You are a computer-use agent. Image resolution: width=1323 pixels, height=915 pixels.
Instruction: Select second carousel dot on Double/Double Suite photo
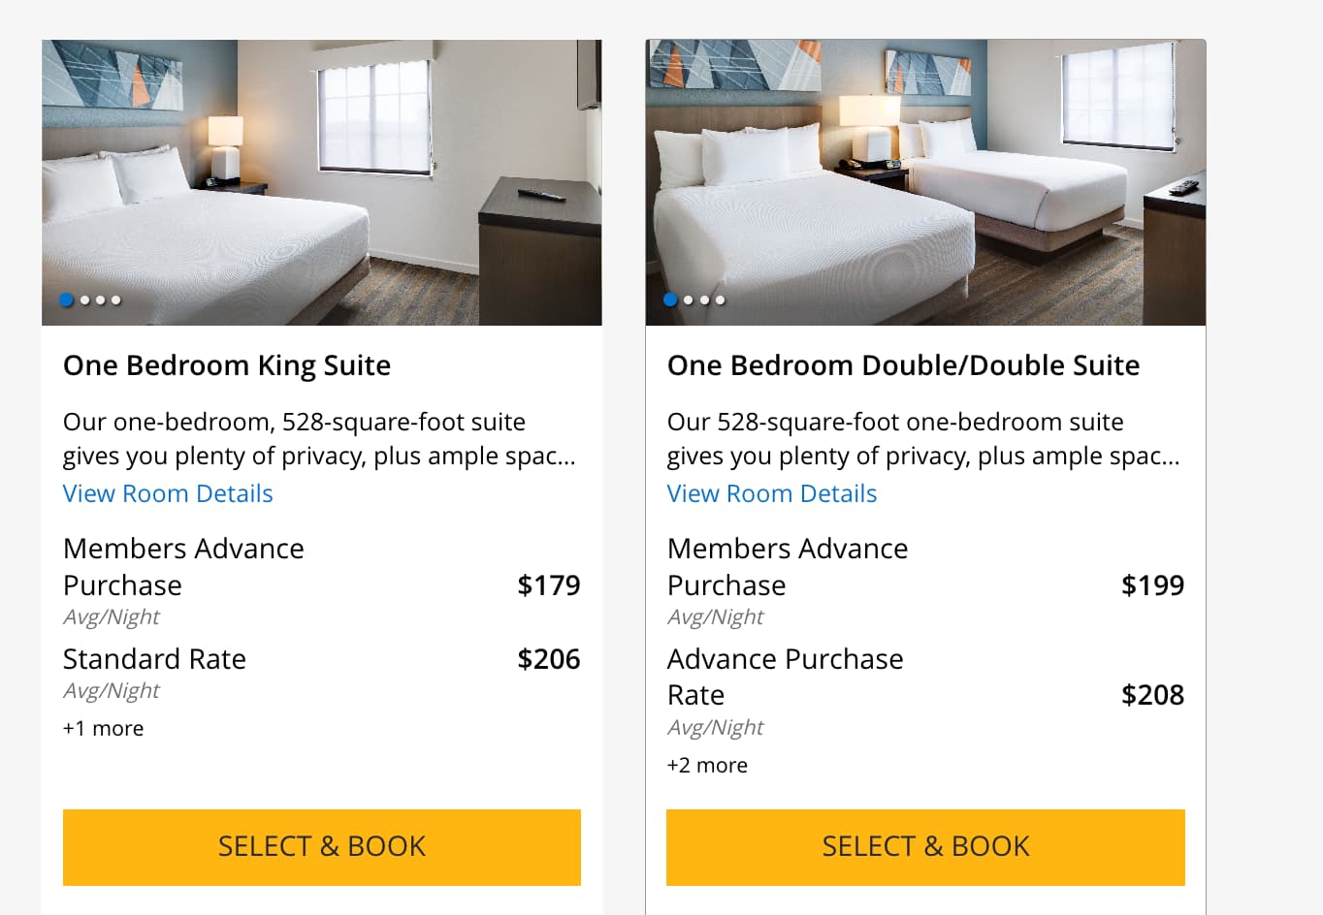(x=689, y=300)
